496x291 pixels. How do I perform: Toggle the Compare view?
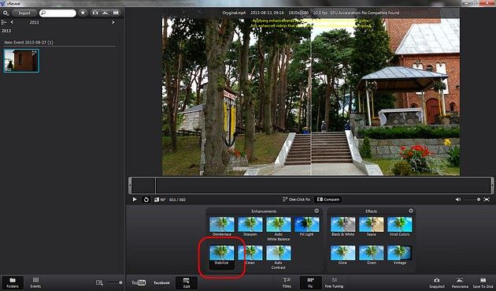pos(328,200)
